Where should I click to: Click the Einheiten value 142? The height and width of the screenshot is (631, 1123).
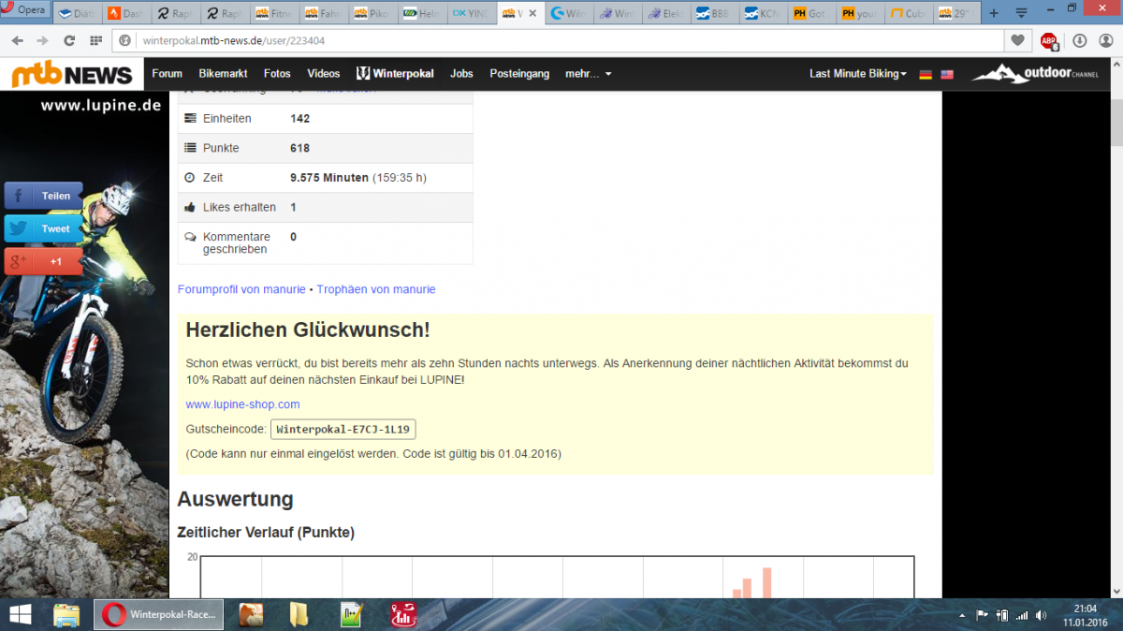(x=299, y=118)
